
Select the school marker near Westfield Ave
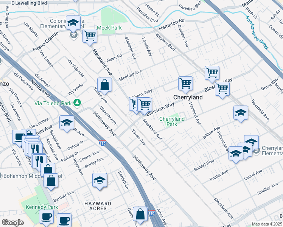(241, 113)
